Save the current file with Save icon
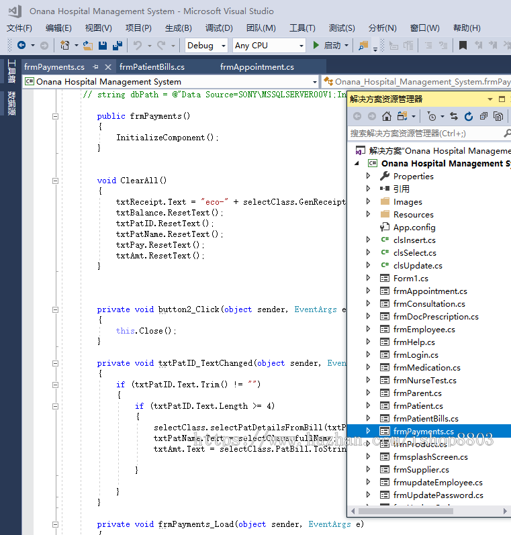The width and height of the screenshot is (511, 535). 103,46
